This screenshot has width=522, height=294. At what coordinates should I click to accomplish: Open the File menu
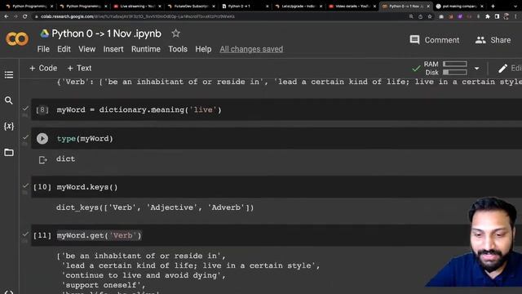(x=43, y=49)
